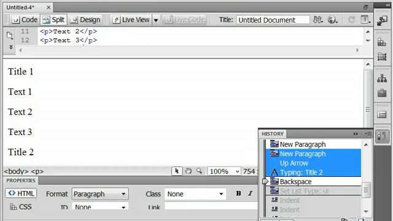Click the Text 1 paragraph in Design view
The height and width of the screenshot is (221, 393).
20,91
